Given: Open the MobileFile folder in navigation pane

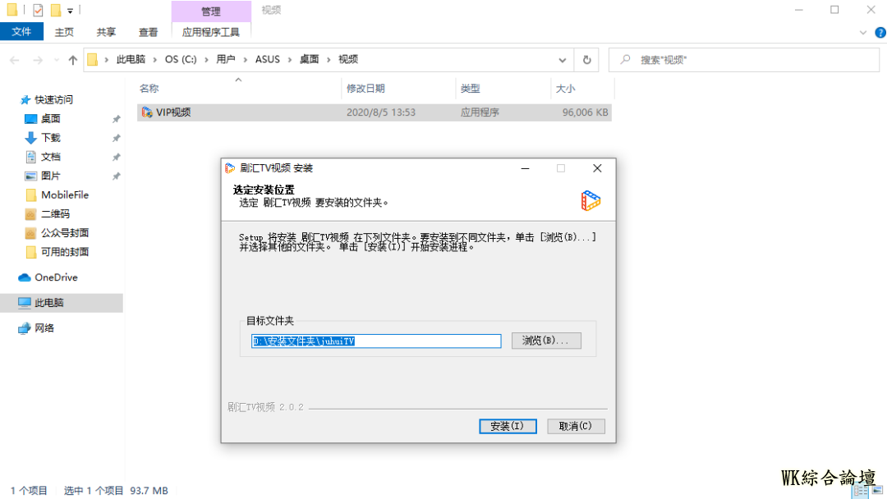Looking at the screenshot, I should (65, 195).
